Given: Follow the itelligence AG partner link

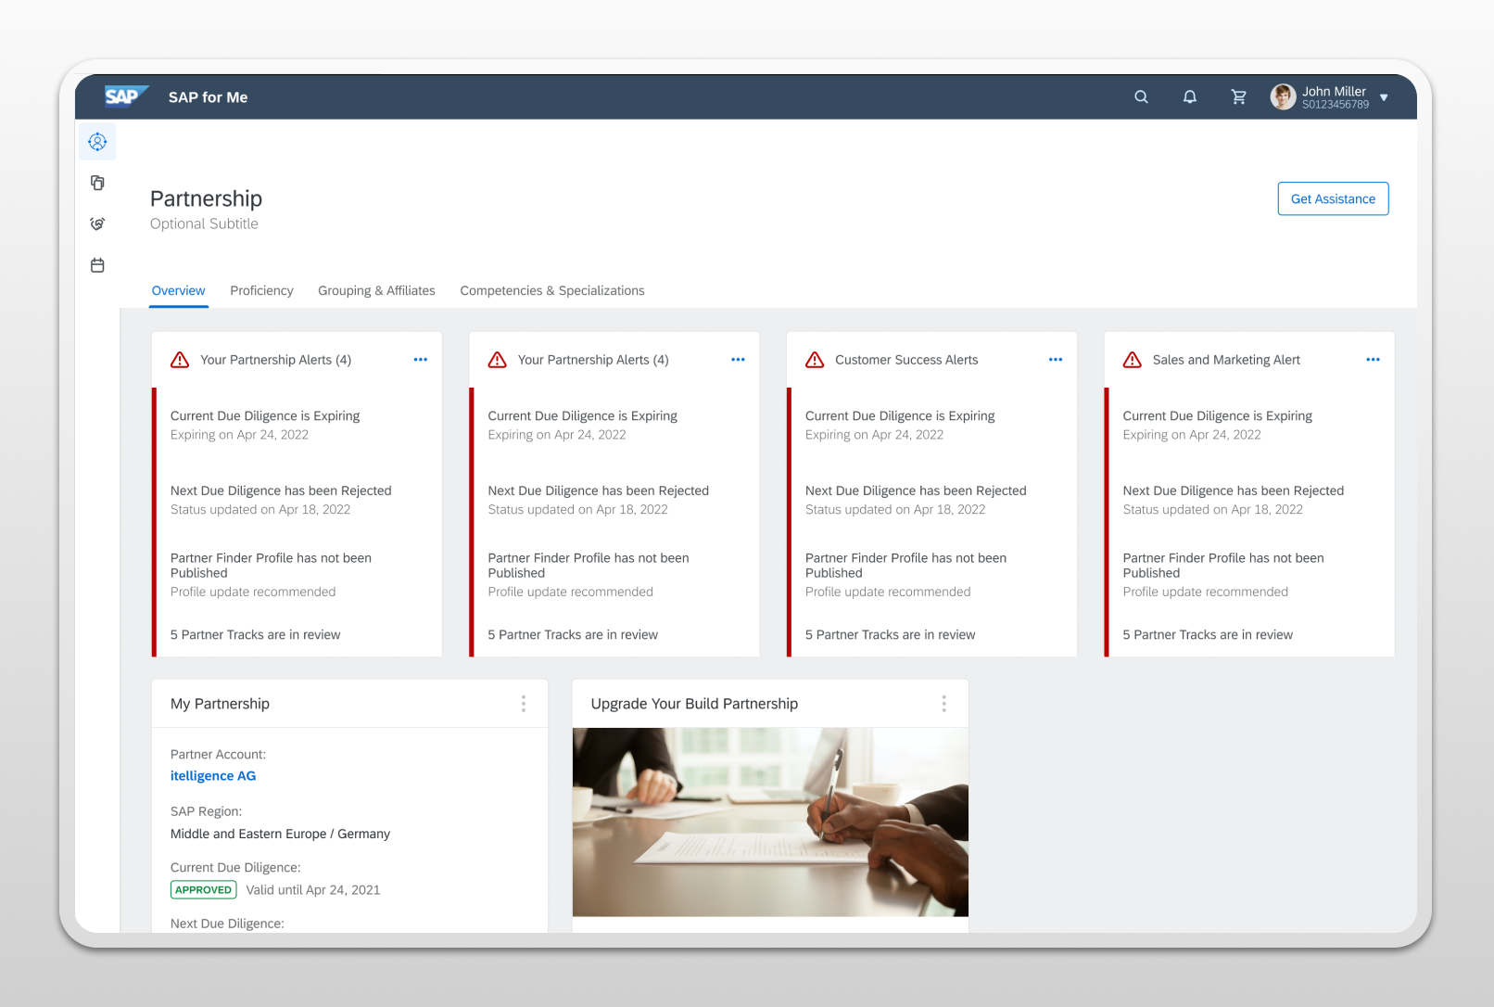Looking at the screenshot, I should pyautogui.click(x=213, y=776).
